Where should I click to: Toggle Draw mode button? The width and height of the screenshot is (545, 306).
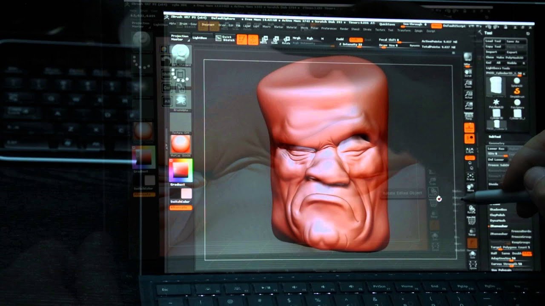(253, 40)
